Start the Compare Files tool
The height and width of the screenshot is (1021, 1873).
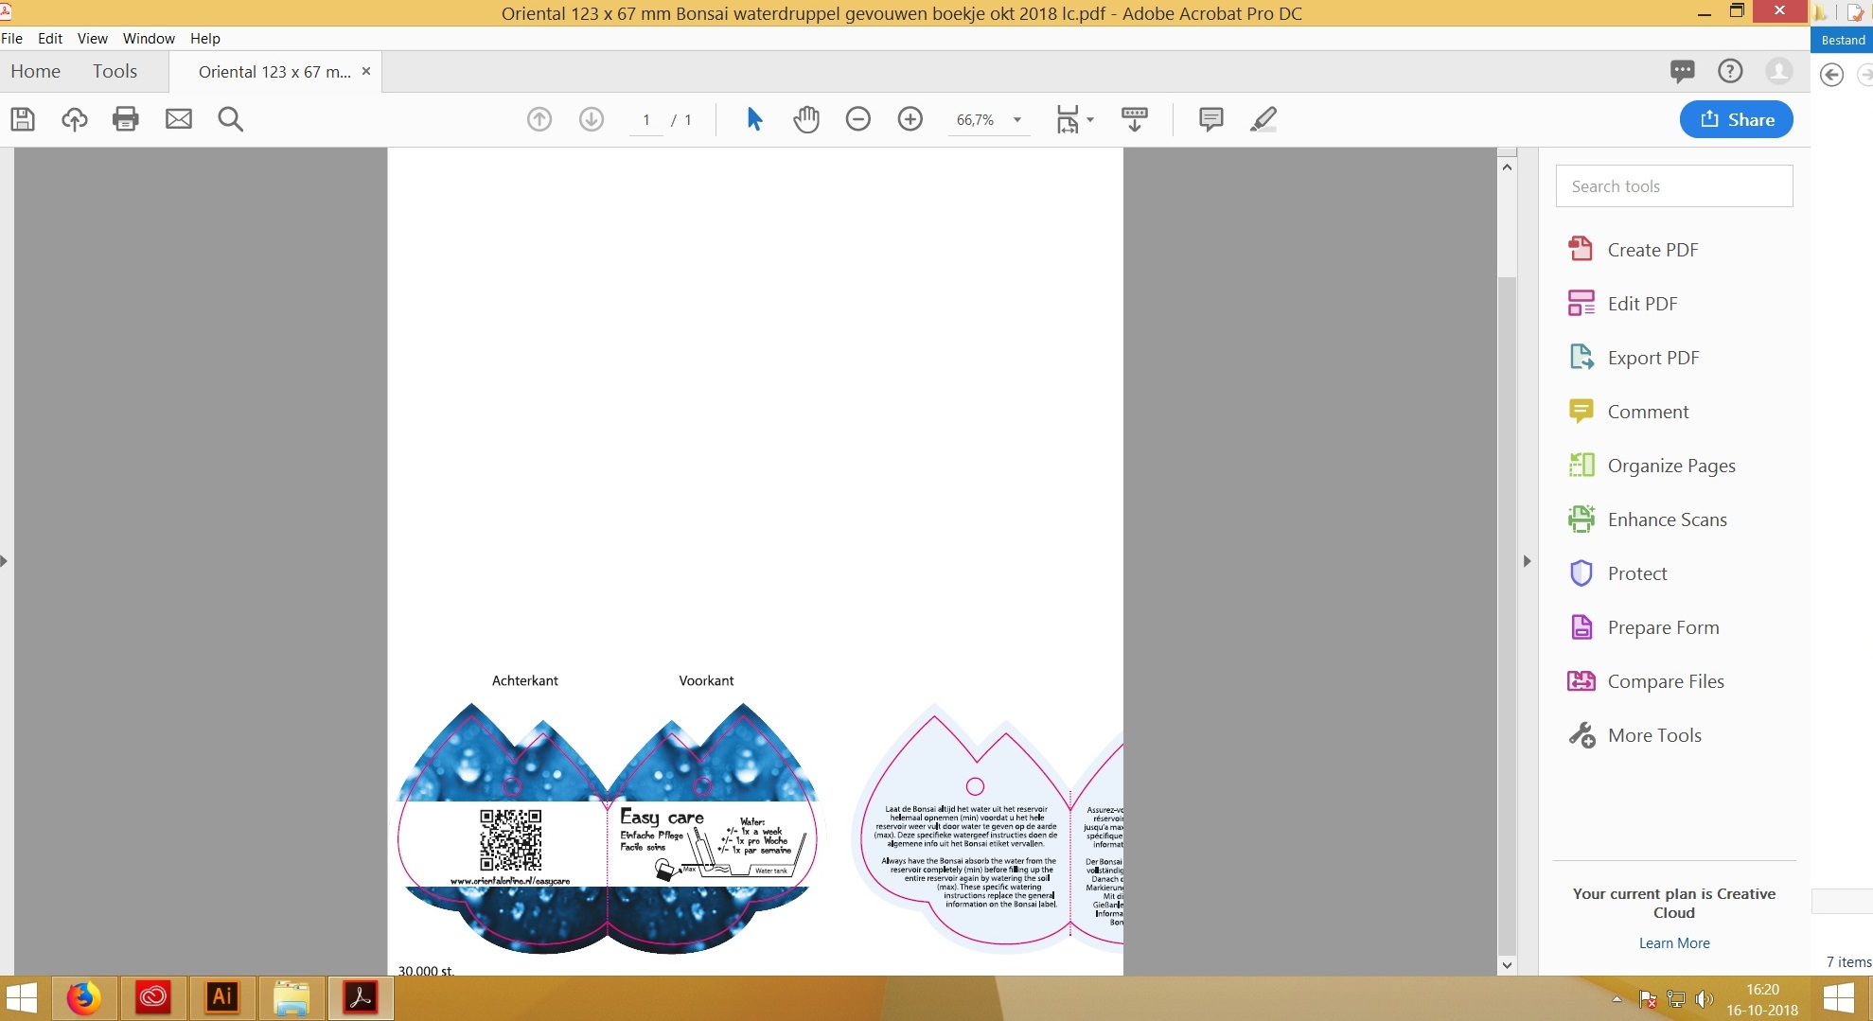coord(1664,681)
